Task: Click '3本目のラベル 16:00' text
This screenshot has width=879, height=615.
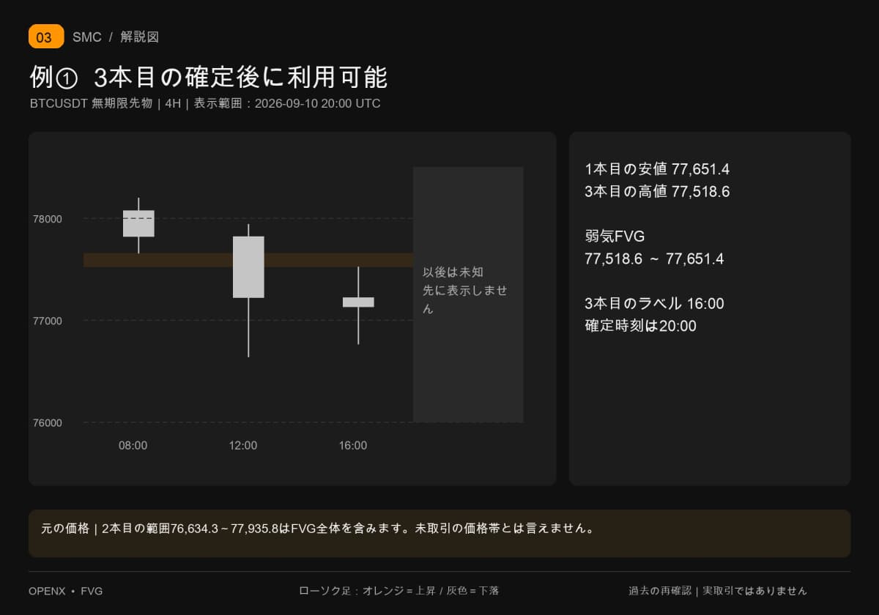Action: pos(654,303)
